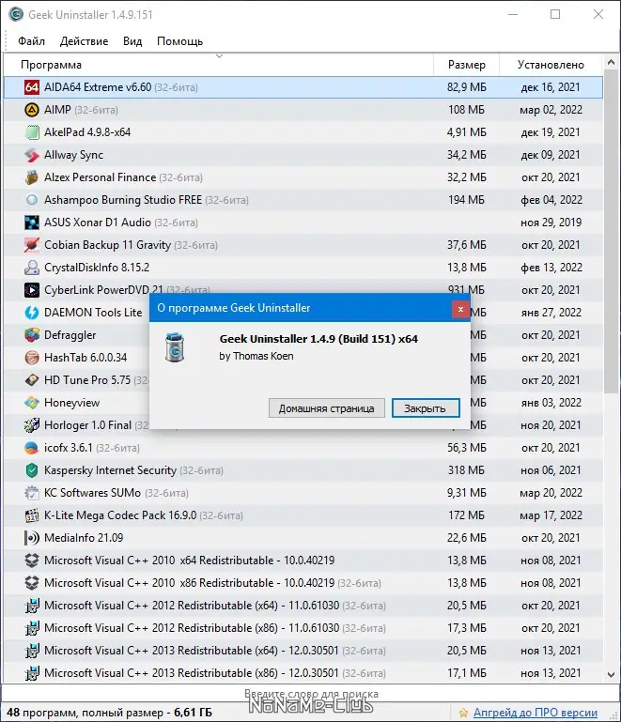Image resolution: width=621 pixels, height=722 pixels.
Task: Click the мар 20, 2022 install date
Action: 551,493
